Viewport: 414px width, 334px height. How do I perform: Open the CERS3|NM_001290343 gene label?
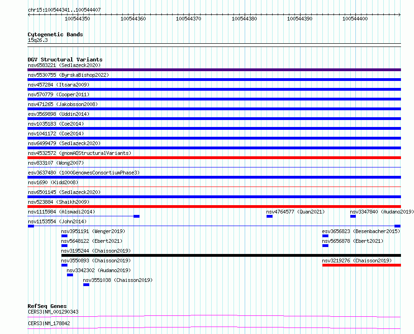tap(53, 312)
